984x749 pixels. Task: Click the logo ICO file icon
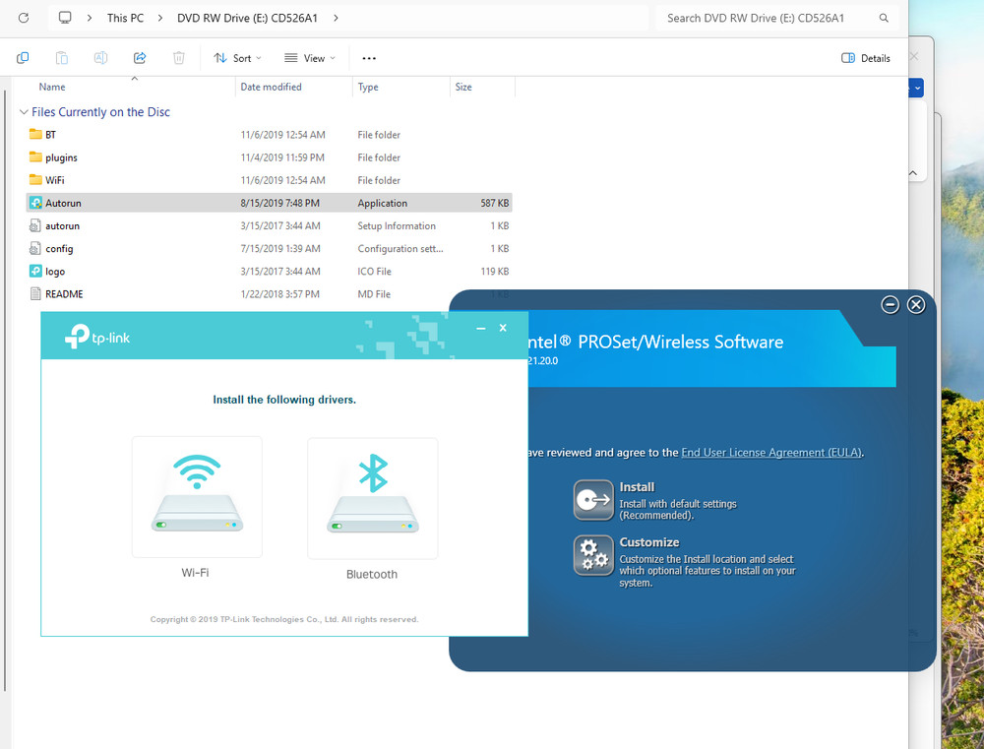point(35,271)
